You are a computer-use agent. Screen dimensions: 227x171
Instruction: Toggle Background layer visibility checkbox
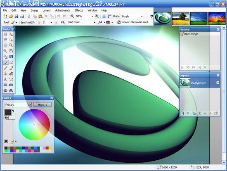click(x=218, y=83)
